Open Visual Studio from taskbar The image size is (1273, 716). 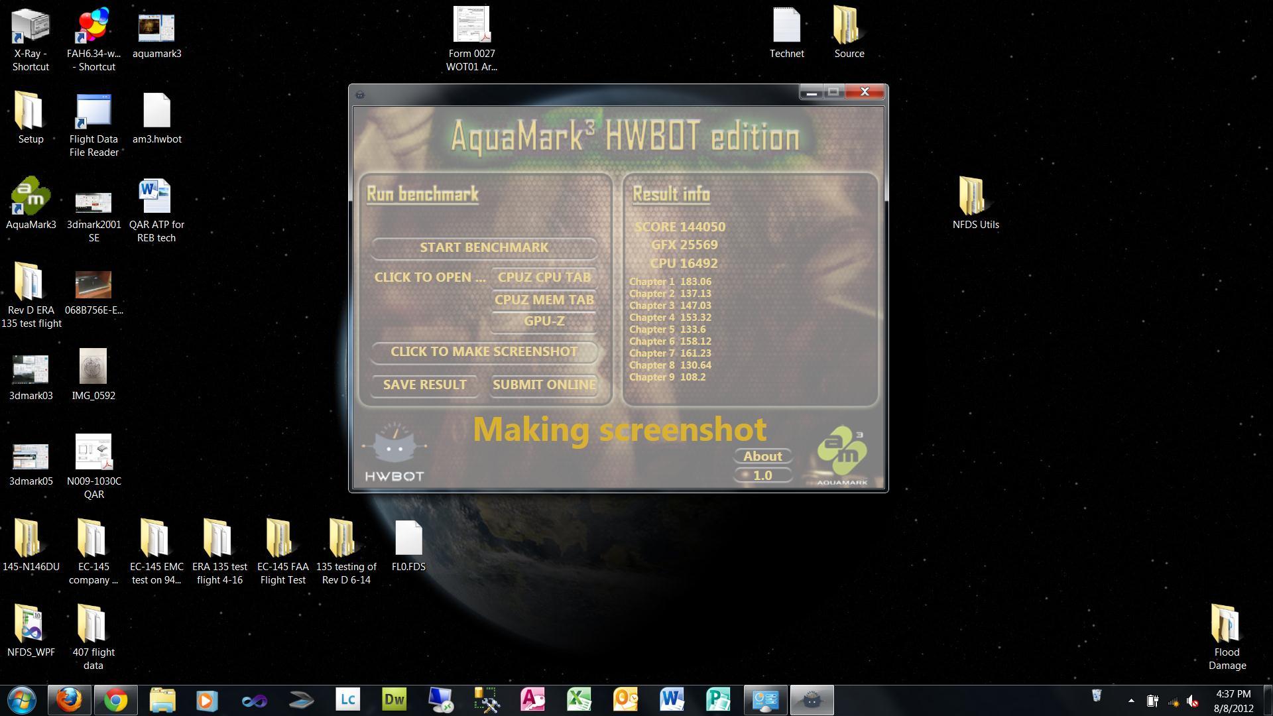click(x=254, y=700)
